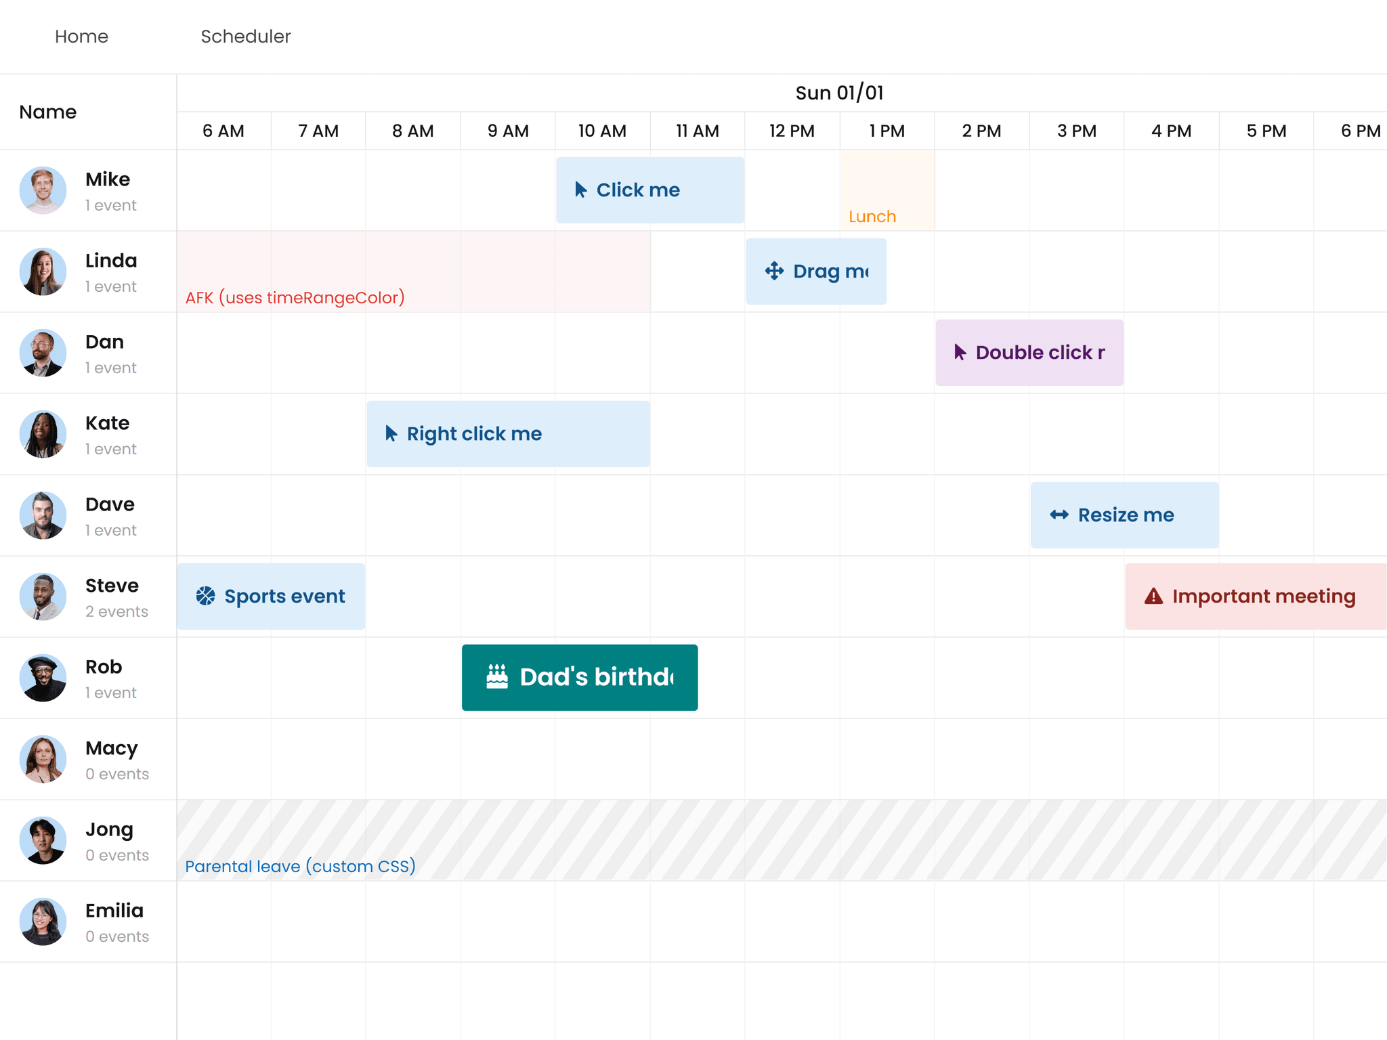Click the Sun 01/01 date header
The width and height of the screenshot is (1387, 1040).
838,93
